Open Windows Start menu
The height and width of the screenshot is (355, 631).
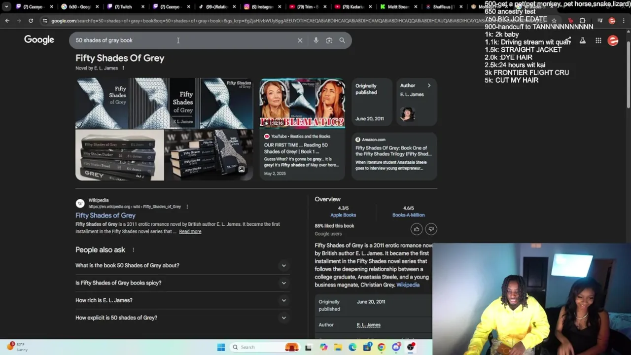(221, 347)
